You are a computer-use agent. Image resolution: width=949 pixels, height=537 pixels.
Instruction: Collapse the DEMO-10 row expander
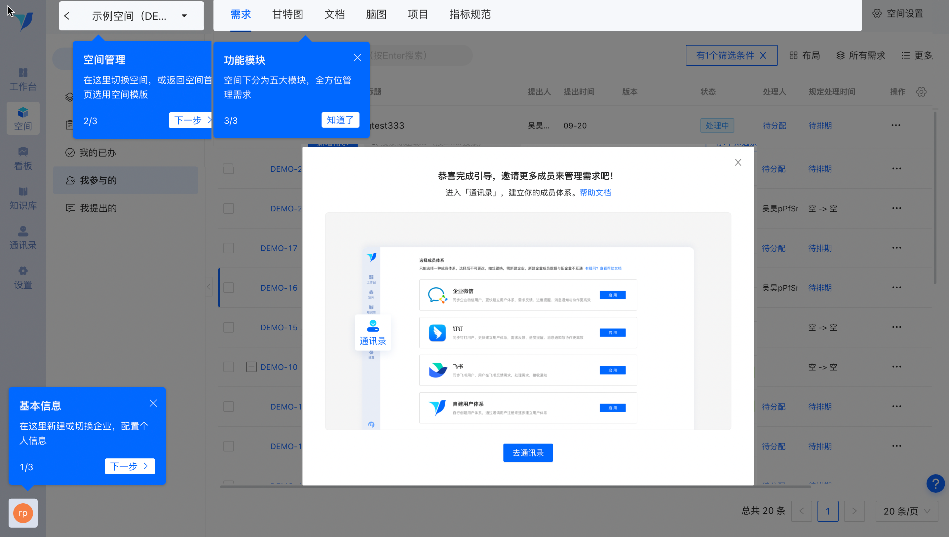(x=251, y=367)
